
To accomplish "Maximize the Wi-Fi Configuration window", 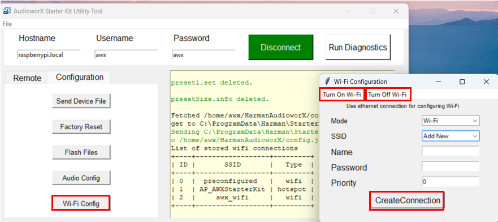I will [462, 82].
